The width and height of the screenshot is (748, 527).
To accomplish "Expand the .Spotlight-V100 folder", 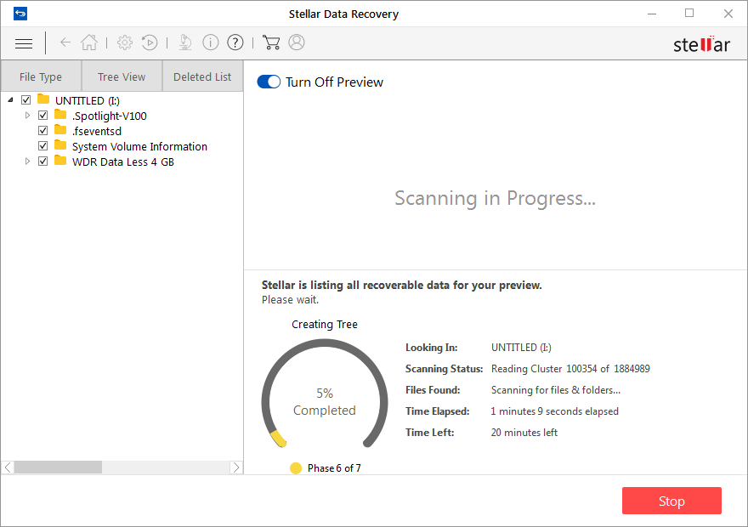I will (27, 115).
